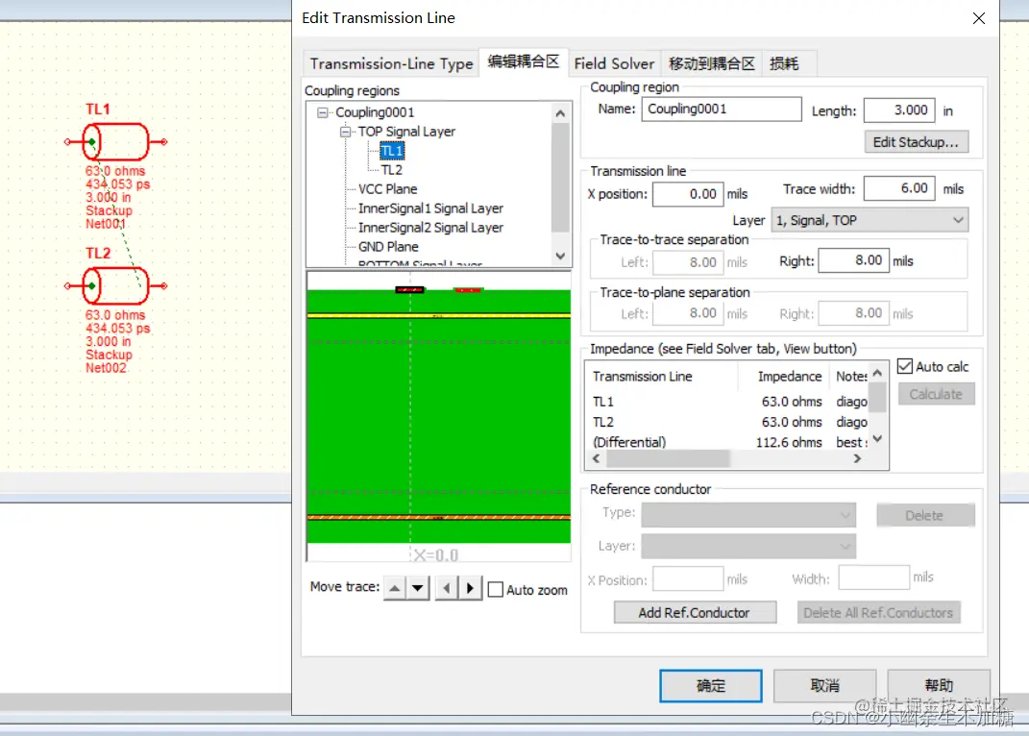Collapse the TOP Signal Layer node
1029x736 pixels.
[x=345, y=132]
